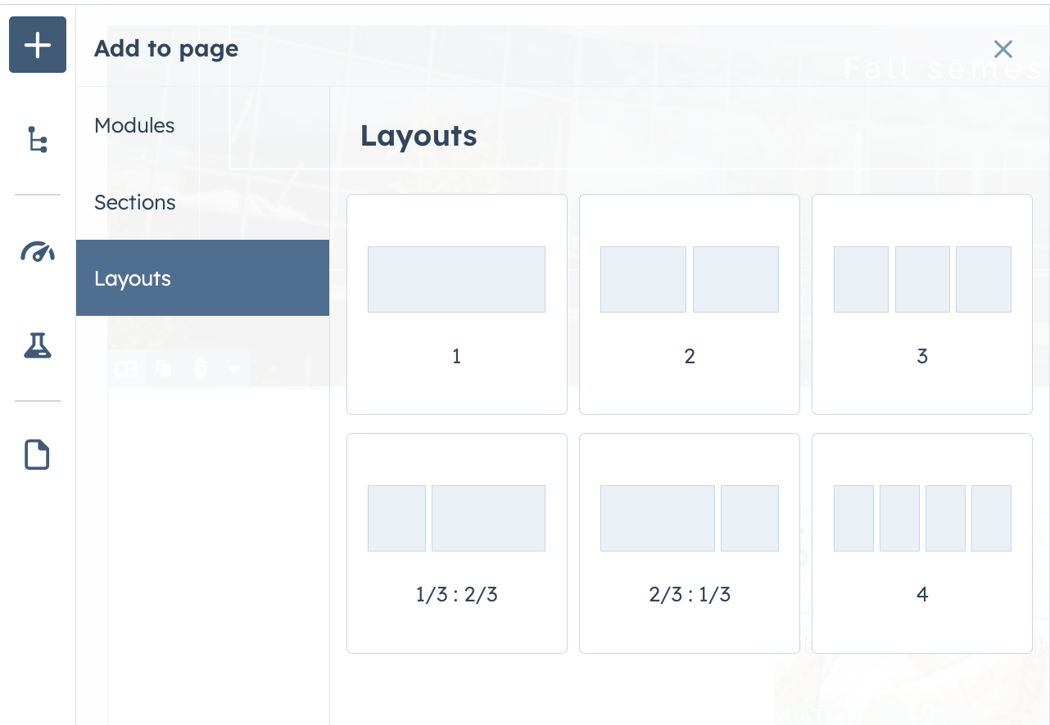Open the site contents tree icon
Image resolution: width=1050 pixels, height=725 pixels.
tap(37, 139)
